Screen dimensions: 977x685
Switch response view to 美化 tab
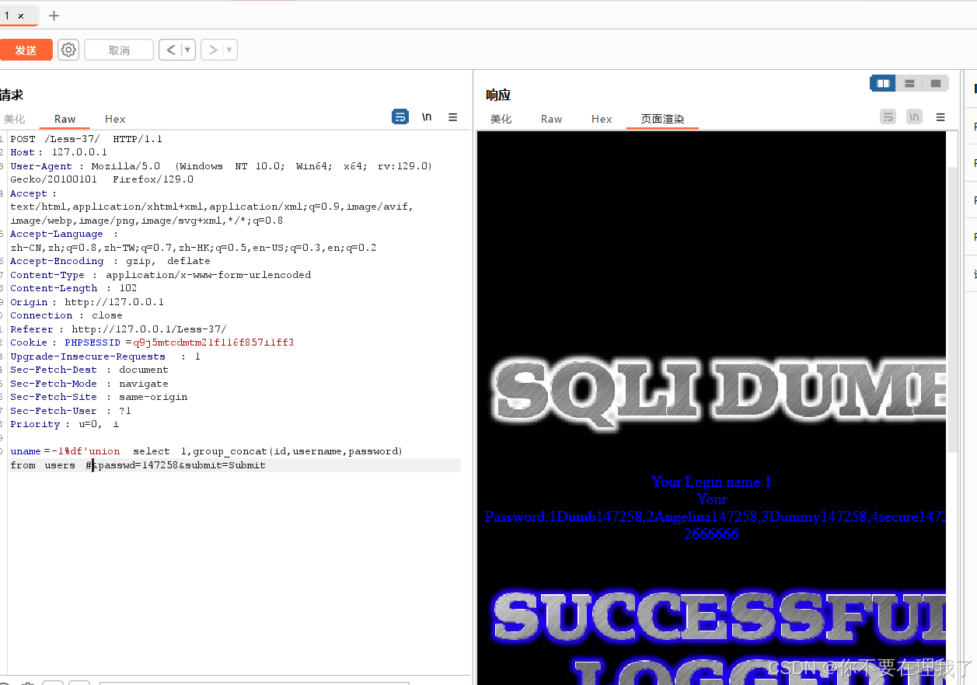[501, 119]
